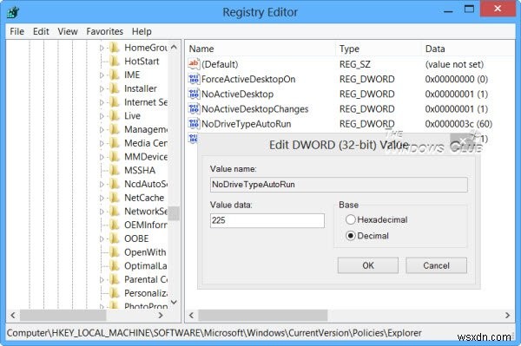Click tree pane horizontal scrollbar thumb

[63, 315]
